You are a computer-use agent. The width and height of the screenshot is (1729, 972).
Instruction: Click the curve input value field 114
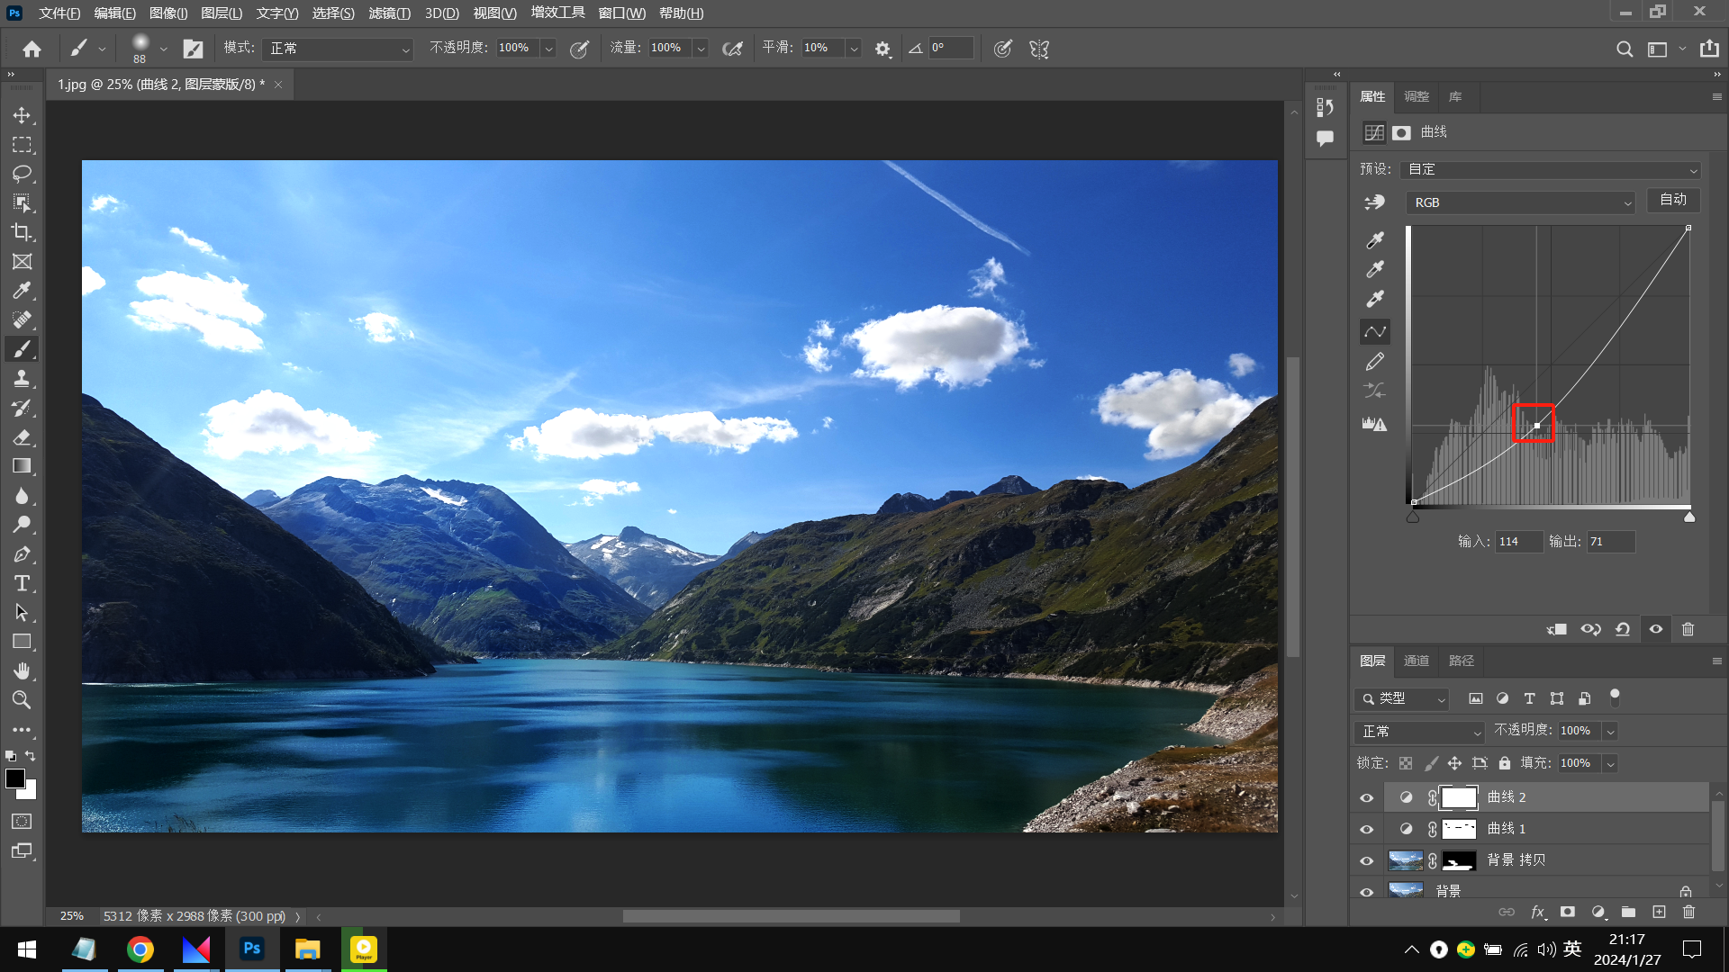click(1518, 542)
